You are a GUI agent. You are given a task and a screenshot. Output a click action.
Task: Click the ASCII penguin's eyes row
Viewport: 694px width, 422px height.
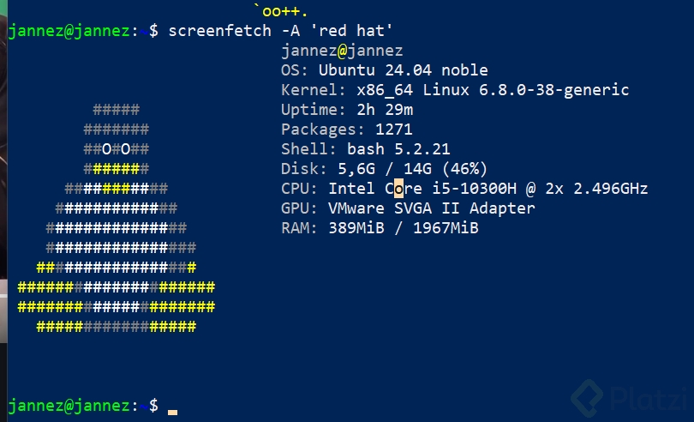coord(117,148)
